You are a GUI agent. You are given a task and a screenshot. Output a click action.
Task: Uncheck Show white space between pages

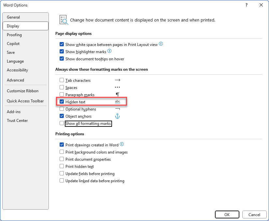[62, 44]
